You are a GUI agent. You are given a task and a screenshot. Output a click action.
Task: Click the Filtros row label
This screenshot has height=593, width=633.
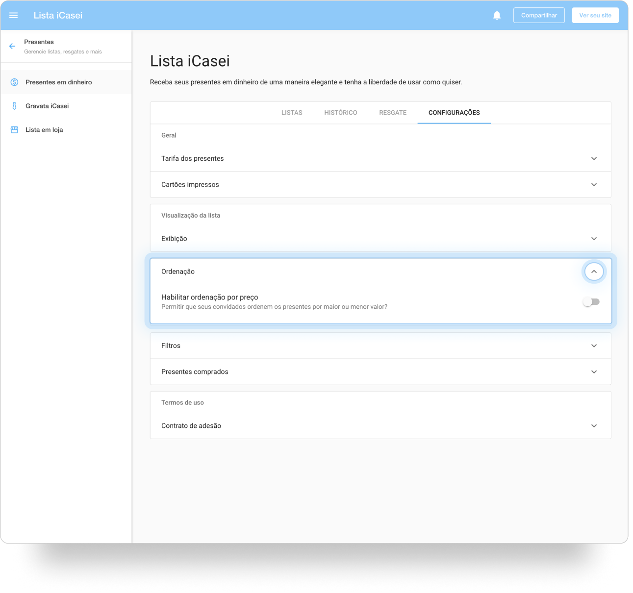171,346
